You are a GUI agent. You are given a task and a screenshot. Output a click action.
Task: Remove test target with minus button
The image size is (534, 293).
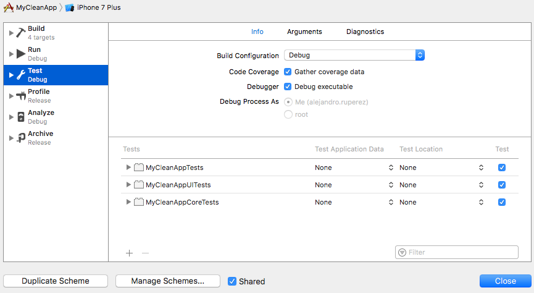point(146,253)
